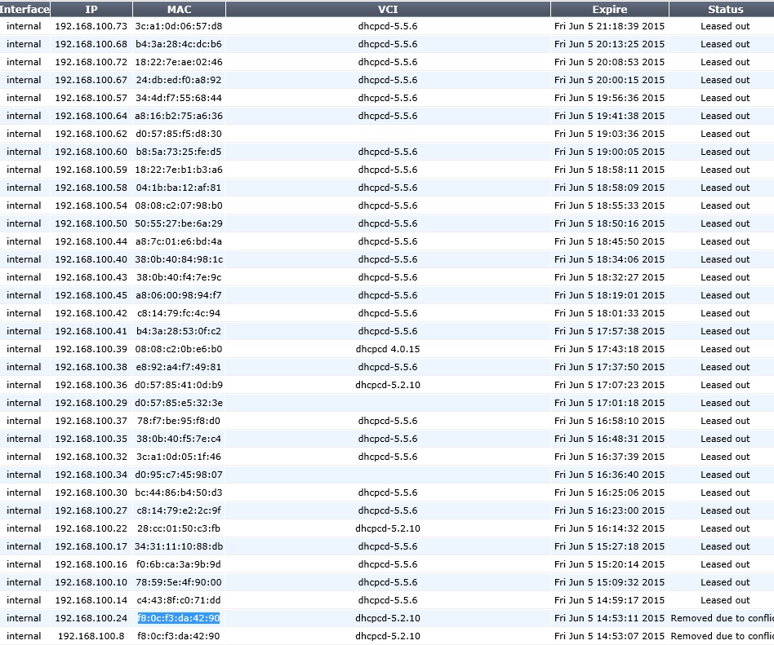This screenshot has width=774, height=645.
Task: Click the VCI column header
Action: [388, 9]
